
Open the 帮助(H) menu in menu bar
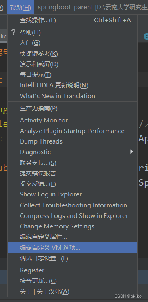[x=21, y=7]
